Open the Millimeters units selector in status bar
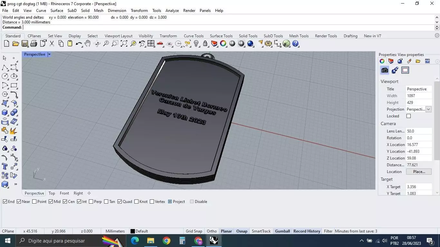440x247 pixels. [115, 231]
